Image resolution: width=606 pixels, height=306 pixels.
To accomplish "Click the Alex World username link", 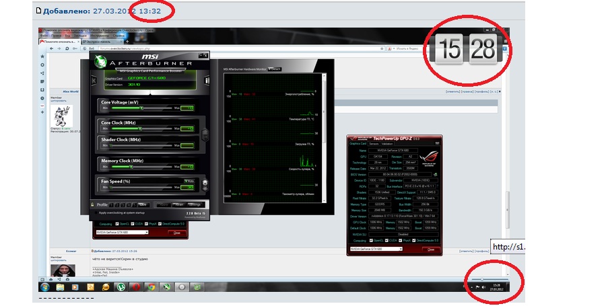I will tap(70, 91).
